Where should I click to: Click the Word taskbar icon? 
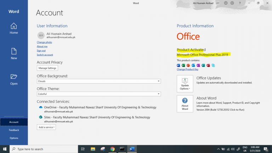132,149
